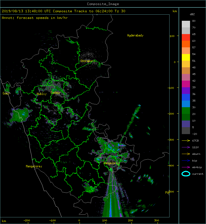Click the 111V purple arrow legend icon
This screenshot has width=206, height=224.
[x=186, y=147]
